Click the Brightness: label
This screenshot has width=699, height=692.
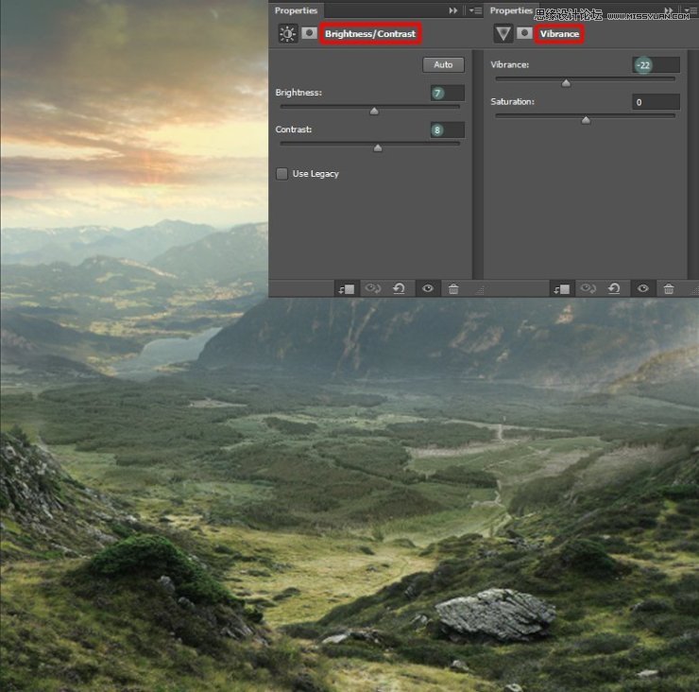click(298, 93)
